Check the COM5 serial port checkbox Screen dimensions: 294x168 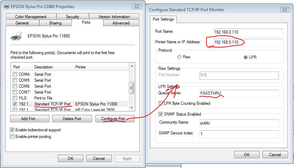[15, 80]
